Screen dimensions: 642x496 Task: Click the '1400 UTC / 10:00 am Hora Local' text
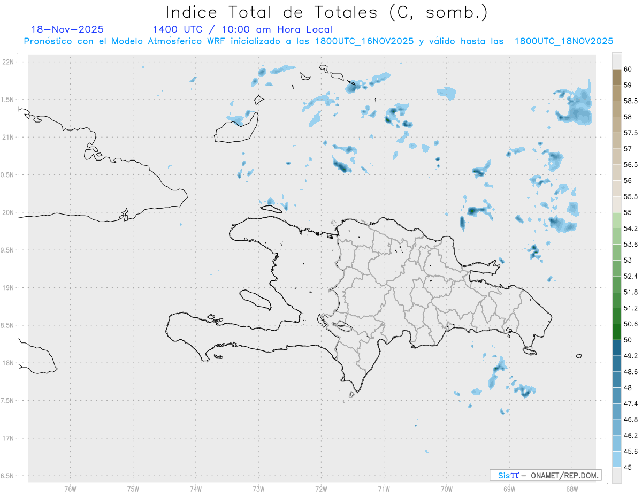coord(242,29)
